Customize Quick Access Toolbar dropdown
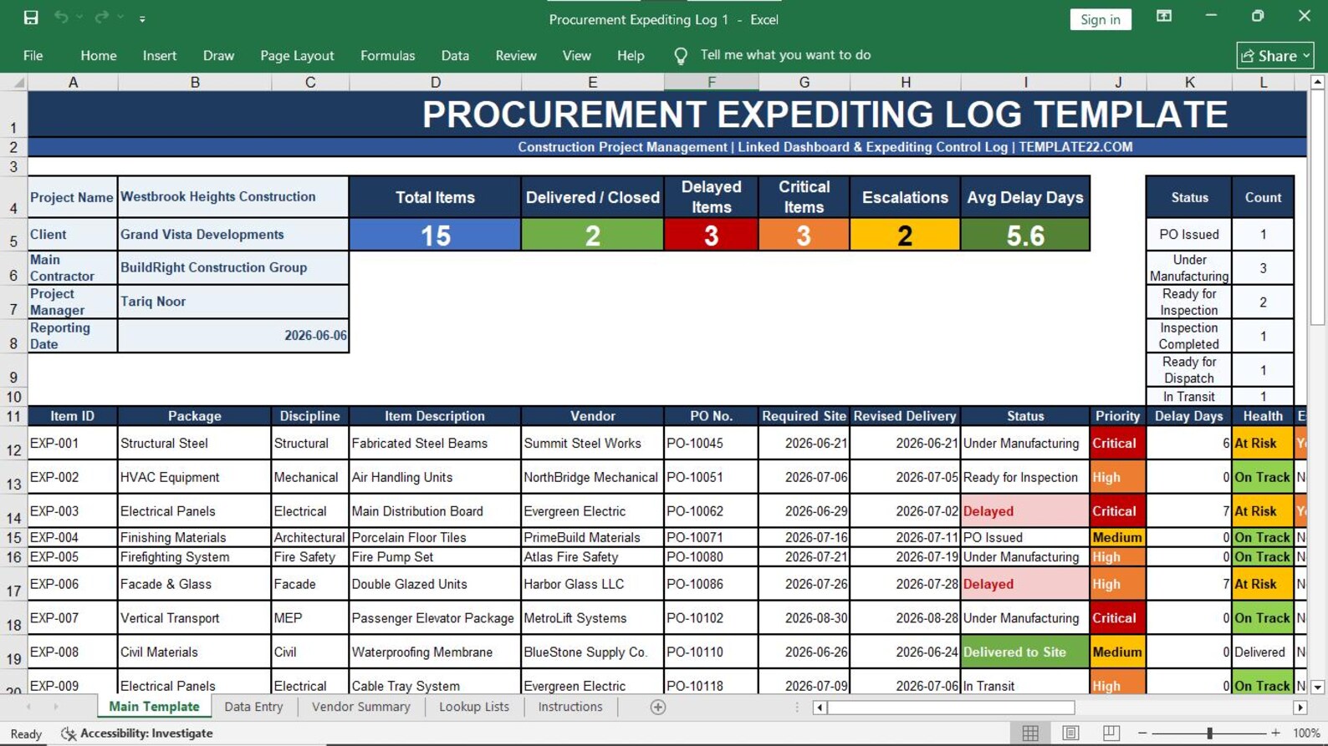 (142, 18)
